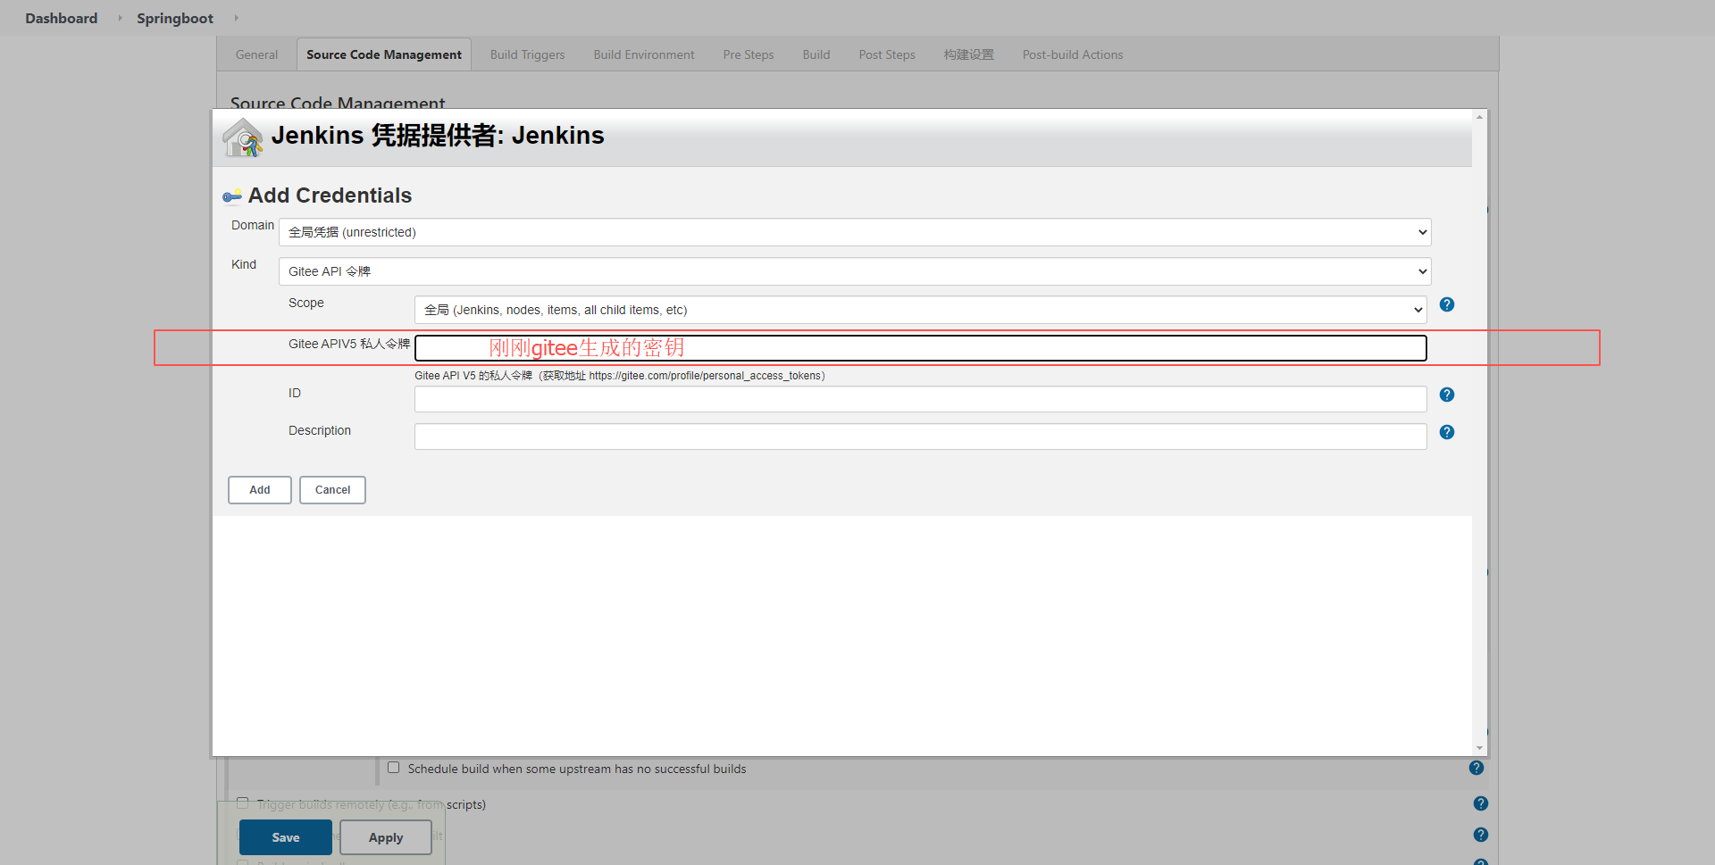Viewport: 1715px width, 865px height.
Task: Open help for the Description field
Action: pyautogui.click(x=1447, y=432)
